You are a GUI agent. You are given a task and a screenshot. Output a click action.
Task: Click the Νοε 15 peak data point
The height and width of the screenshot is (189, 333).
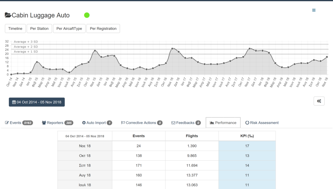pyautogui.click(x=95, y=51)
